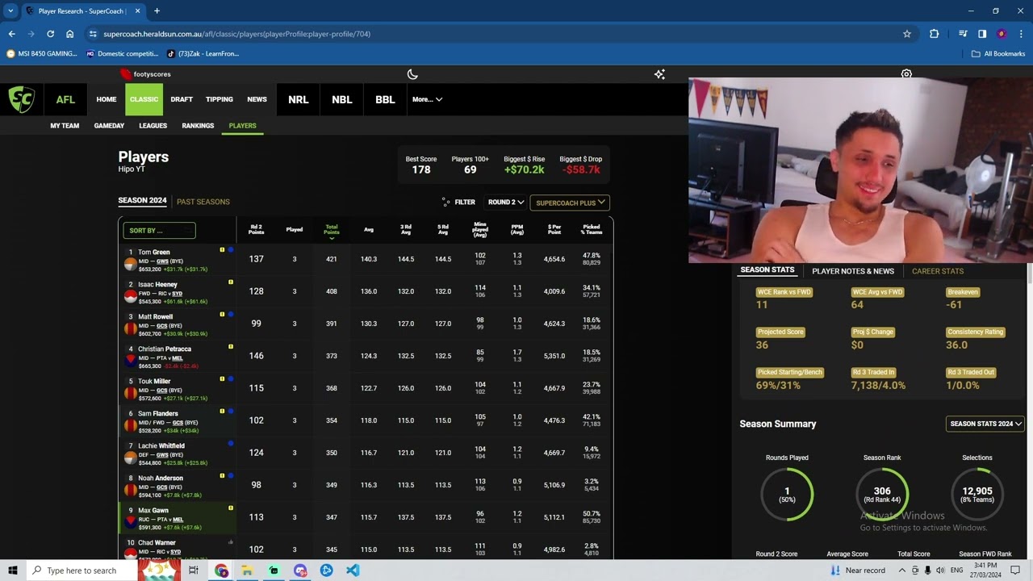View site information icon in address bar
The image size is (1033, 581).
click(93, 34)
